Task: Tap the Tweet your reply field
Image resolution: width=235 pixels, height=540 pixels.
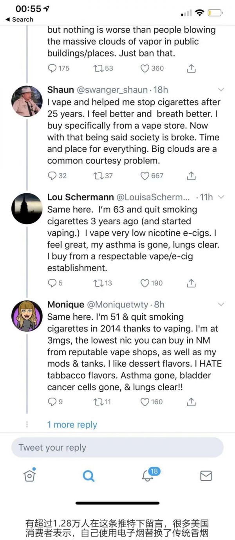Action: click(117, 447)
